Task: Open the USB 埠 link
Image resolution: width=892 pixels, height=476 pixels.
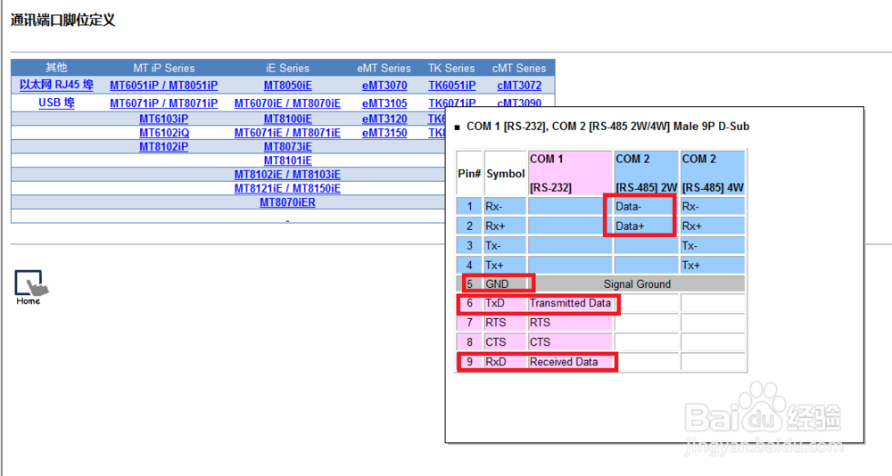Action: [56, 103]
